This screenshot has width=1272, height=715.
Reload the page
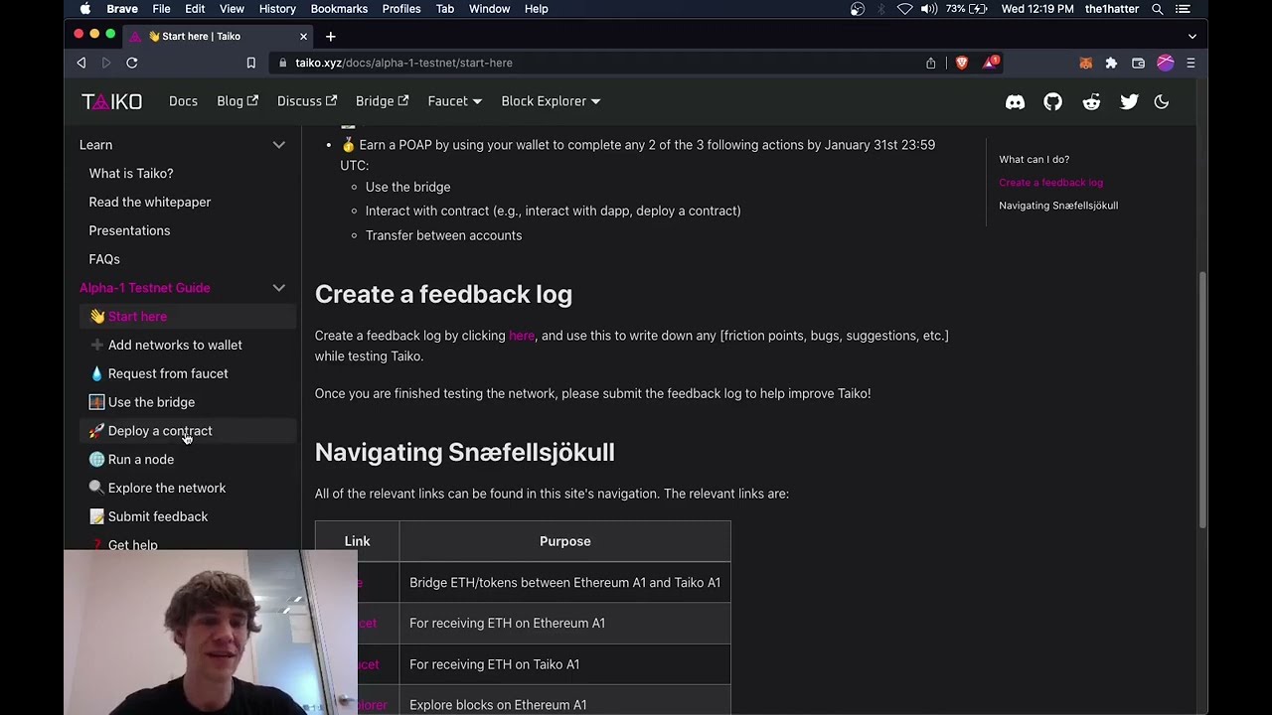pos(131,63)
